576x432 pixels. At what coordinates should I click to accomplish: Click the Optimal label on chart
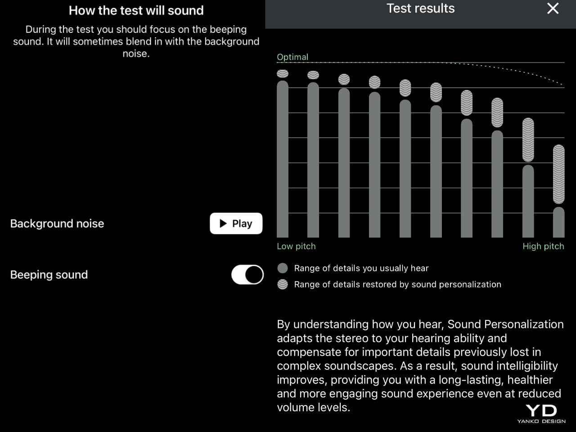[x=292, y=57]
